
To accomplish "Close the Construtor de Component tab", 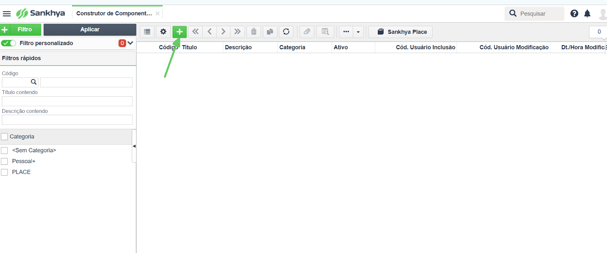I will coord(157,13).
